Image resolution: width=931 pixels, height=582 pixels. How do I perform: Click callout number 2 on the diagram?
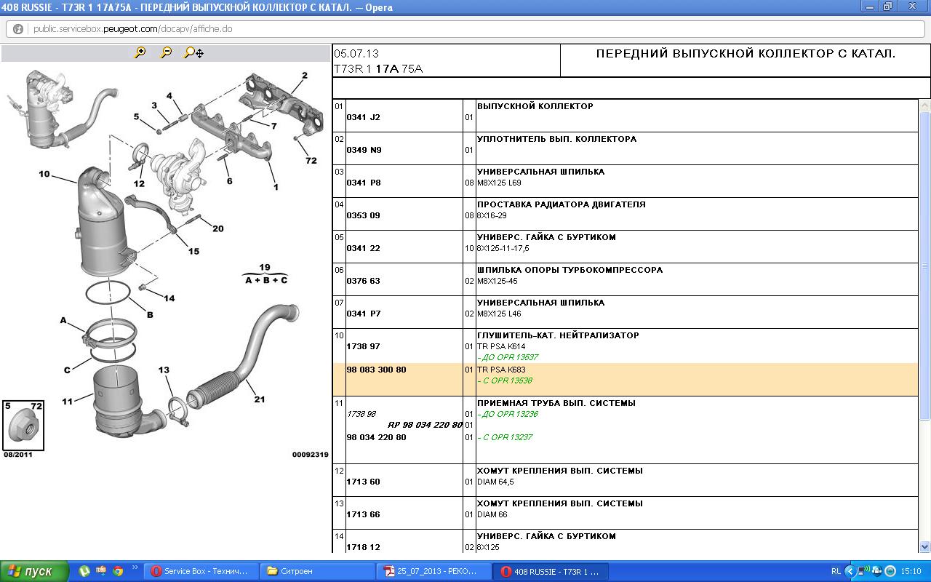305,75
